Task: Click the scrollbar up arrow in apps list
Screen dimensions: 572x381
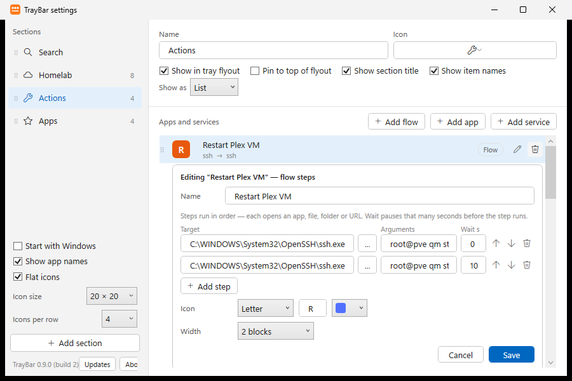Action: 551,141
